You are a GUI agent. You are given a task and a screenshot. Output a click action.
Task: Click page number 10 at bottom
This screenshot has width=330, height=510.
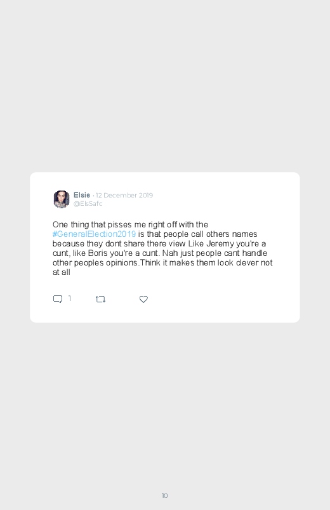point(165,495)
